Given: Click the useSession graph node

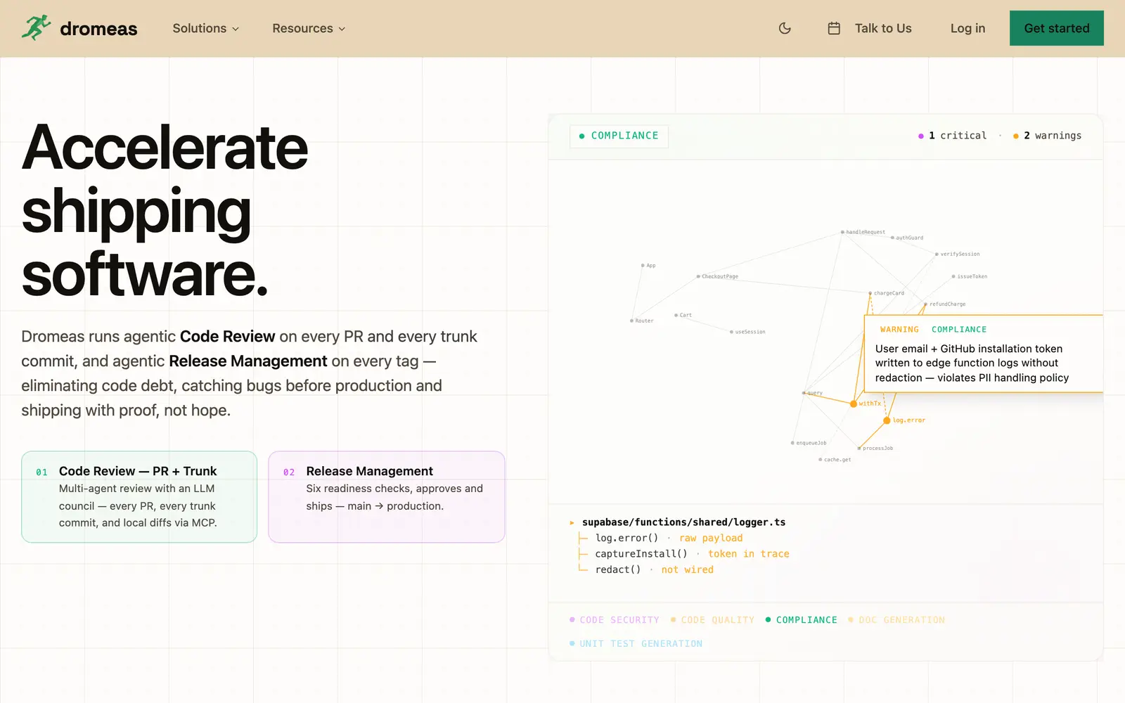Looking at the screenshot, I should coord(732,332).
